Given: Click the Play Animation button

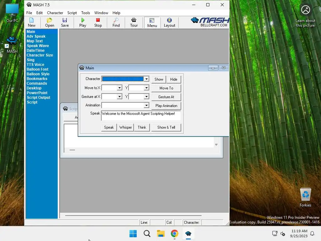Looking at the screenshot, I should coord(166,106).
